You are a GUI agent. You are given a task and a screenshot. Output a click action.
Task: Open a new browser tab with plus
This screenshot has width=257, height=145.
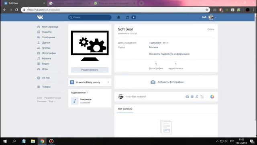tap(141, 3)
